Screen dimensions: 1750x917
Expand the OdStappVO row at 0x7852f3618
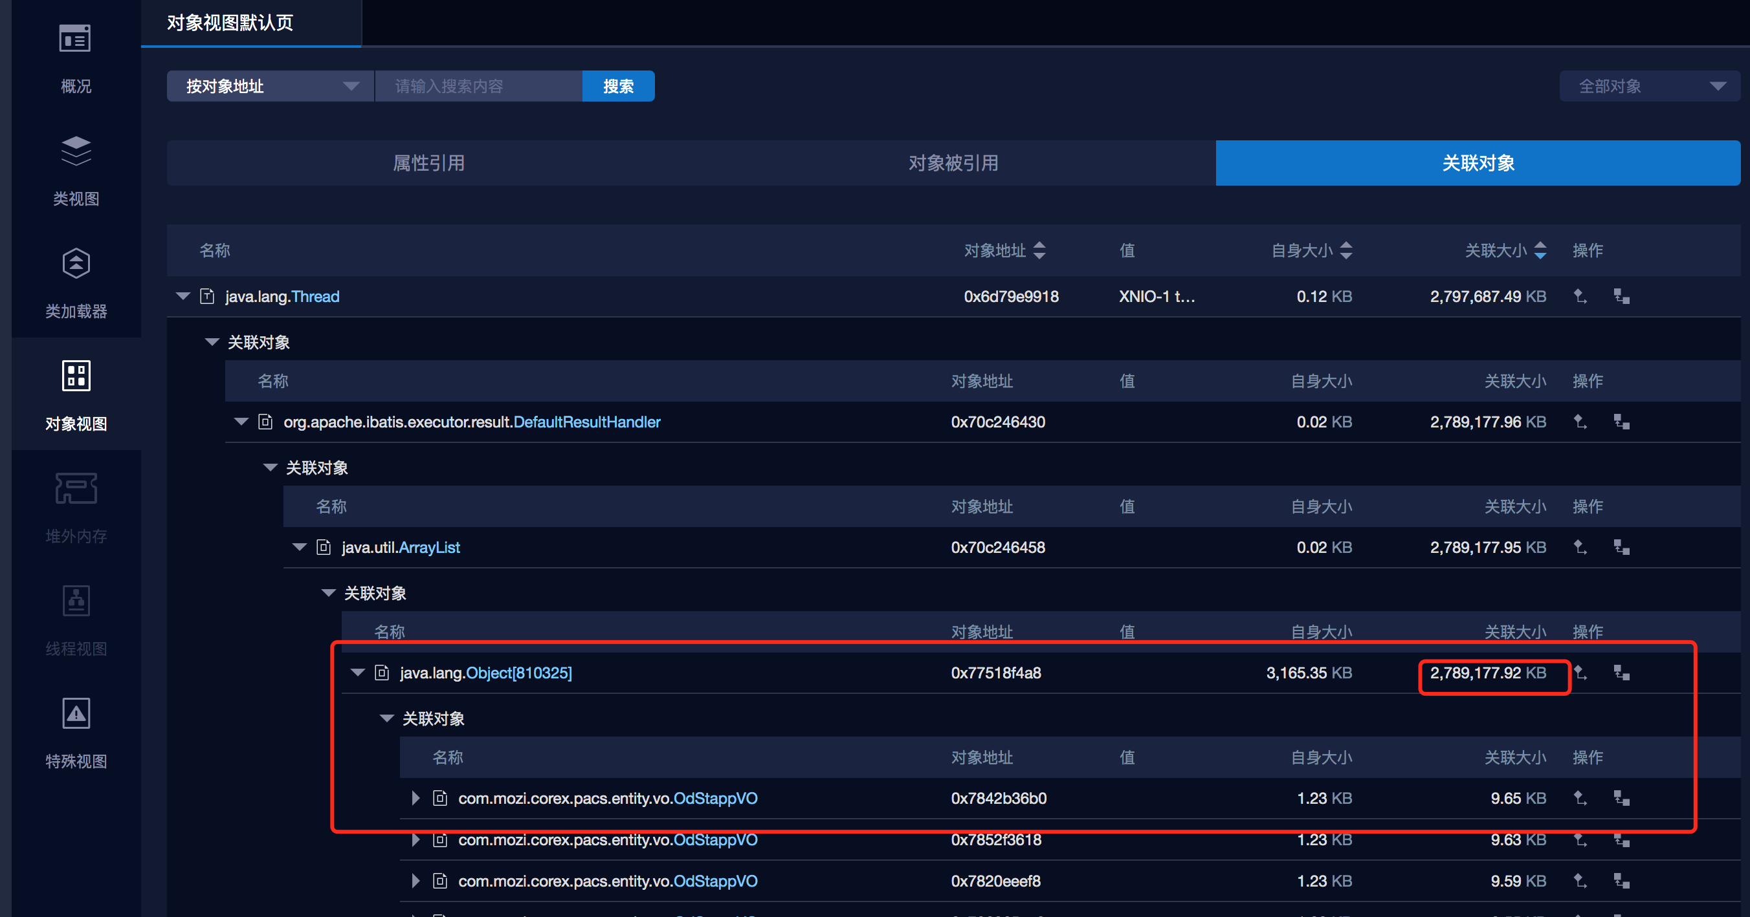pyautogui.click(x=415, y=839)
